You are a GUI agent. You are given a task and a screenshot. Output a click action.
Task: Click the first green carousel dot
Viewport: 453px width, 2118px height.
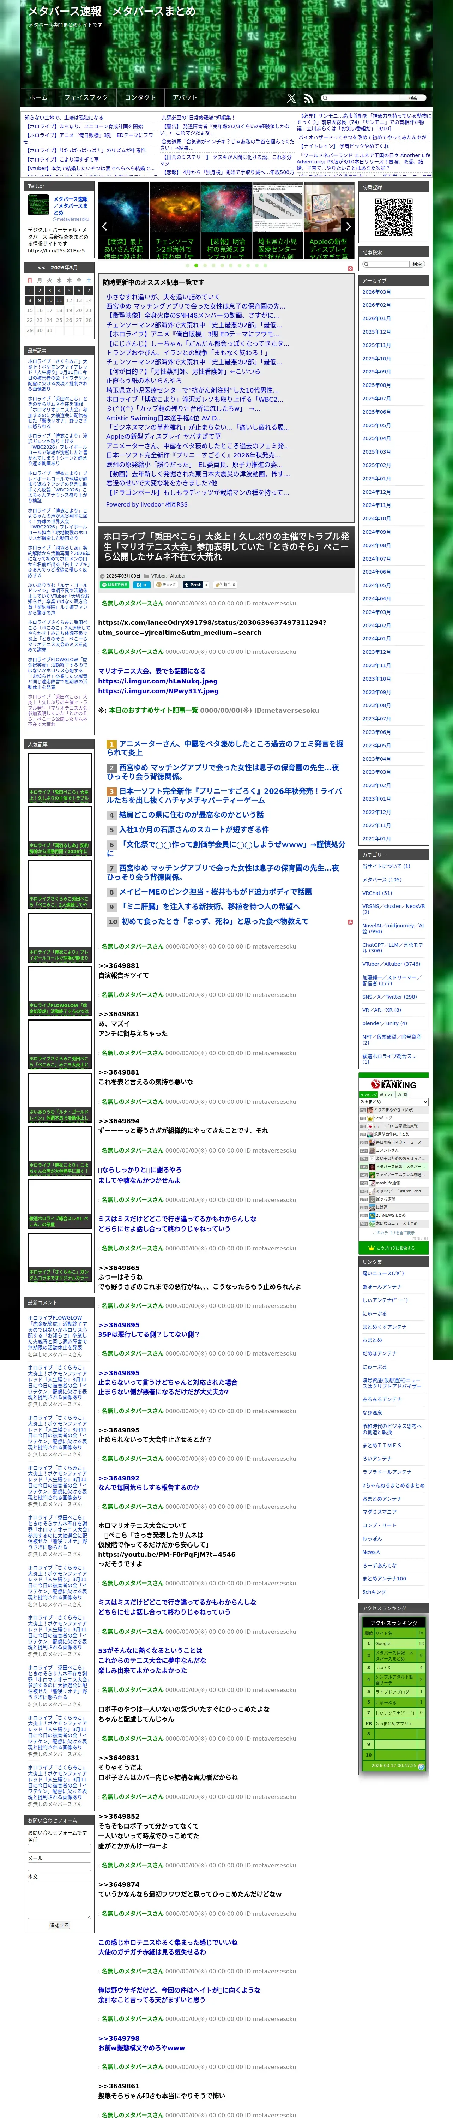pos(187,265)
